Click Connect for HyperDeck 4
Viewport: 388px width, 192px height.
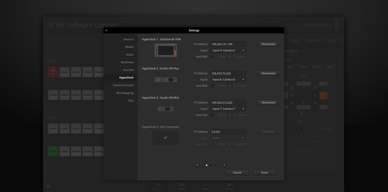(x=268, y=132)
